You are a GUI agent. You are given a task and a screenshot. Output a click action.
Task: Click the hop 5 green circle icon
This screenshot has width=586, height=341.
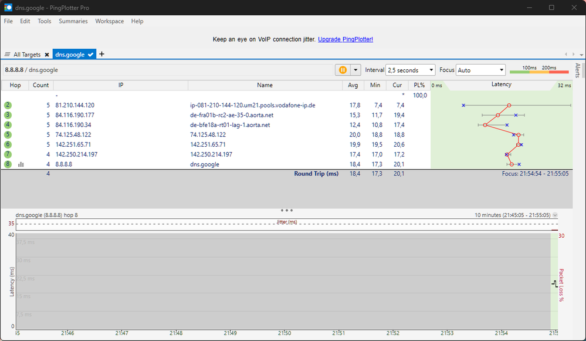click(8, 134)
